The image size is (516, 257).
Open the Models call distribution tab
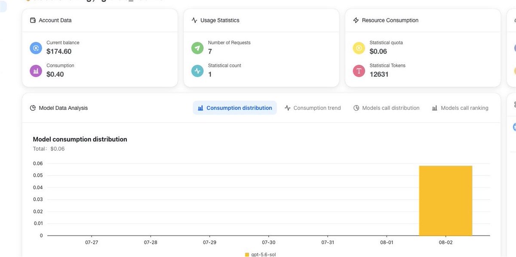pyautogui.click(x=386, y=108)
